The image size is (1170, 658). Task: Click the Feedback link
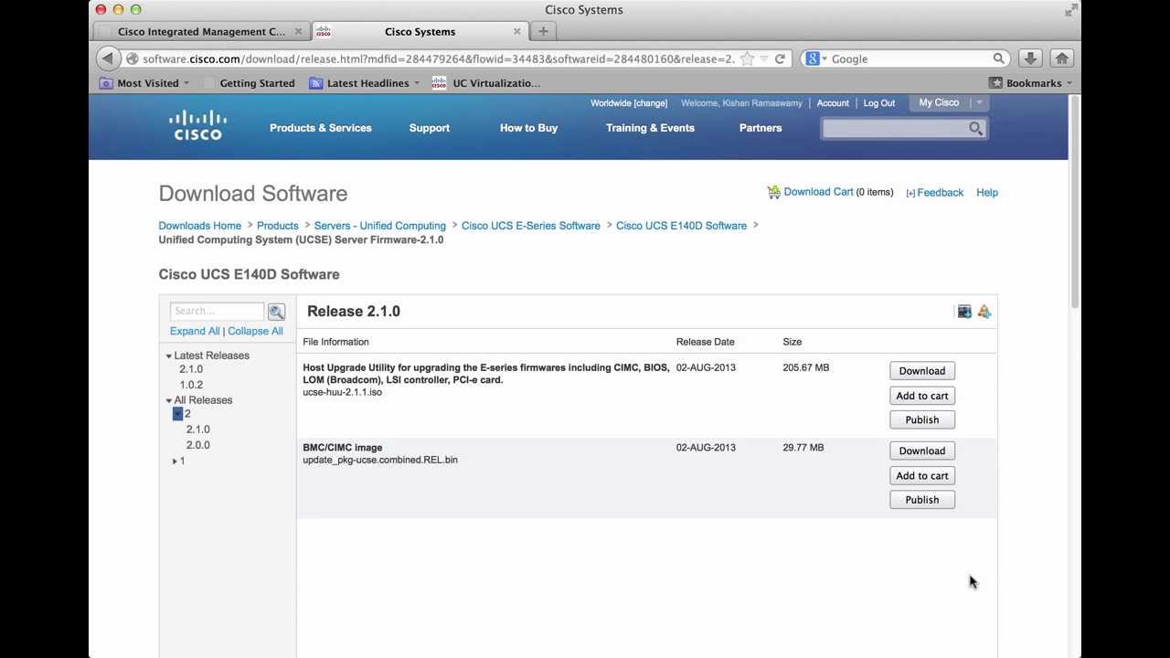click(940, 193)
